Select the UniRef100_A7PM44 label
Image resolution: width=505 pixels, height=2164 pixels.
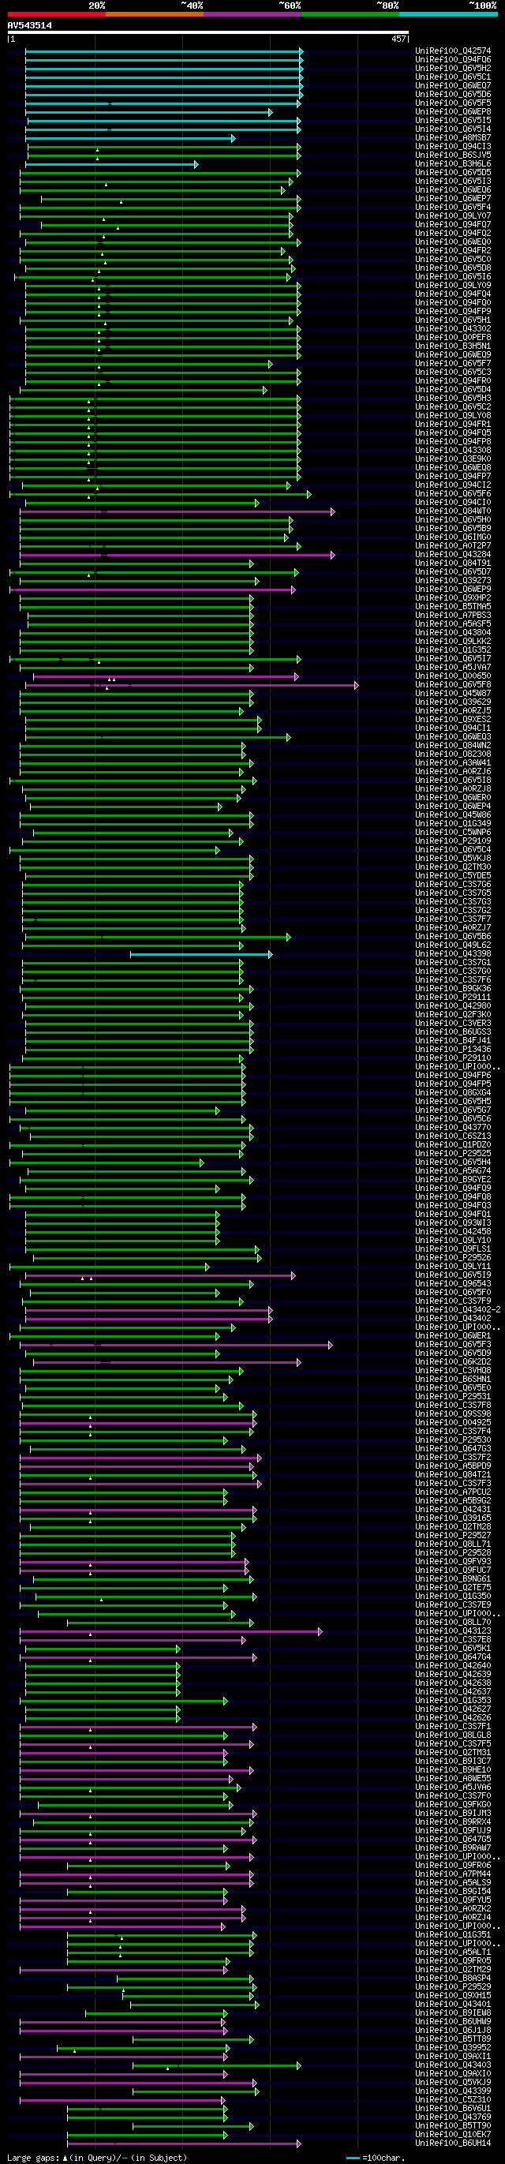453,1874
